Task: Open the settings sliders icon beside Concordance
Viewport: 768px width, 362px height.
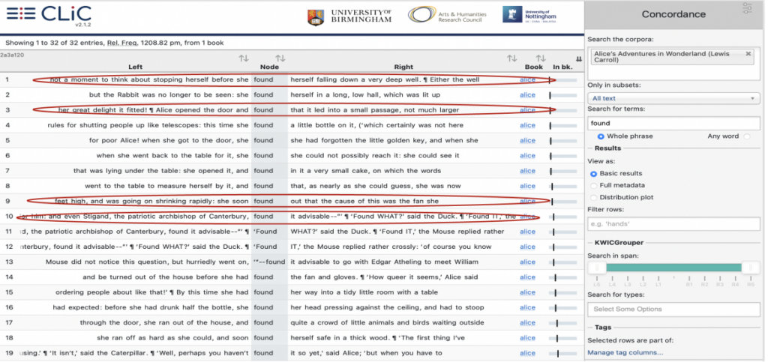Action: (x=746, y=8)
